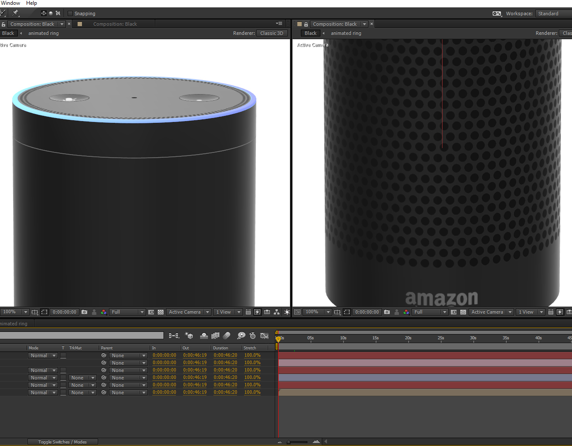Viewport: 572px width, 446px height.
Task: Open the Workspace Standard dropdown
Action: [554, 14]
